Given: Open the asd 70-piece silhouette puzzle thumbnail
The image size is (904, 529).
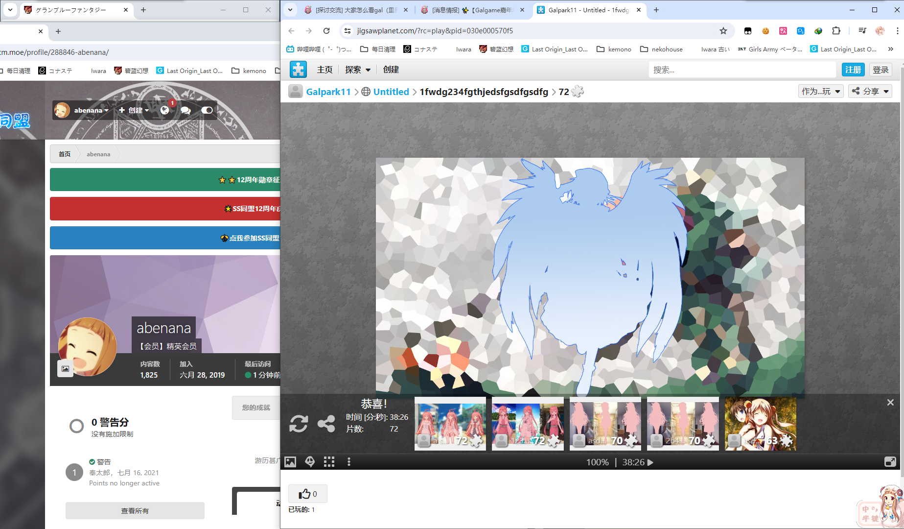Looking at the screenshot, I should [605, 424].
